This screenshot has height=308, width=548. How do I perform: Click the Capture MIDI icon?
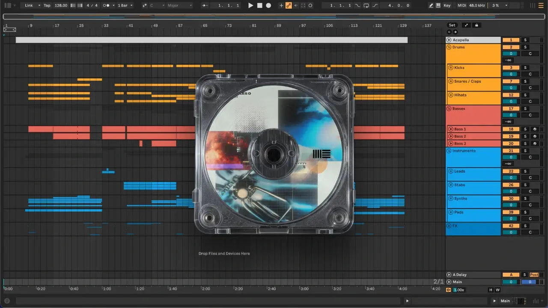pos(303,6)
